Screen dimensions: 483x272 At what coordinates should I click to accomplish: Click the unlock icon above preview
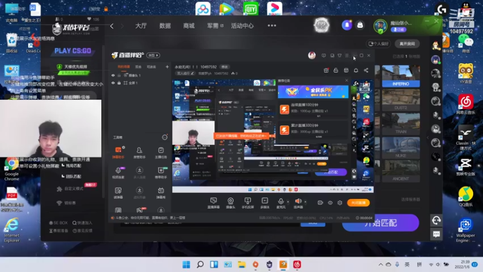point(336,70)
